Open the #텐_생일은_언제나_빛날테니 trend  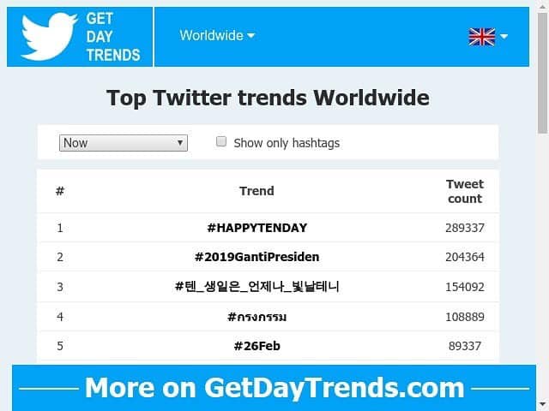pos(256,286)
